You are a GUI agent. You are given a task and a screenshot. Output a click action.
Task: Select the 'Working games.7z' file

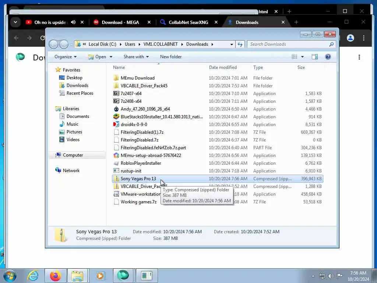point(138,202)
